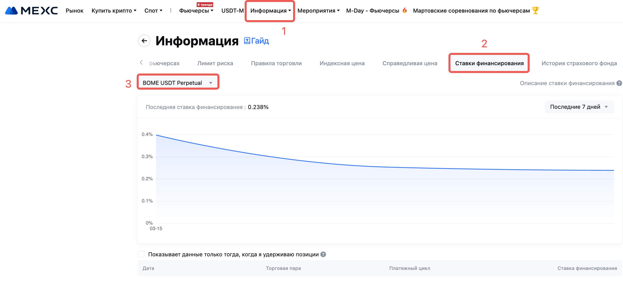Open Мартовские соревнования по фьючерсам link

471,11
